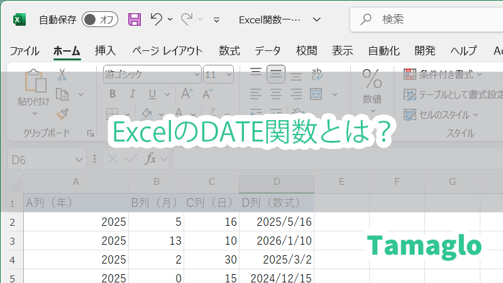The height and width of the screenshot is (283, 503).
Task: Click the save floppy disk icon
Action: point(135,19)
